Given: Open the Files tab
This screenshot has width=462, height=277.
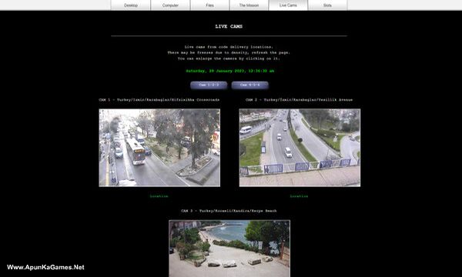Looking at the screenshot, I should click(209, 5).
